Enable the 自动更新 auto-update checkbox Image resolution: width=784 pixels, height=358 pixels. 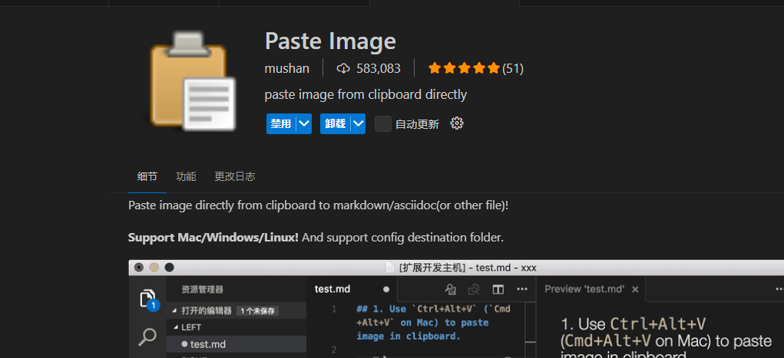(x=382, y=123)
